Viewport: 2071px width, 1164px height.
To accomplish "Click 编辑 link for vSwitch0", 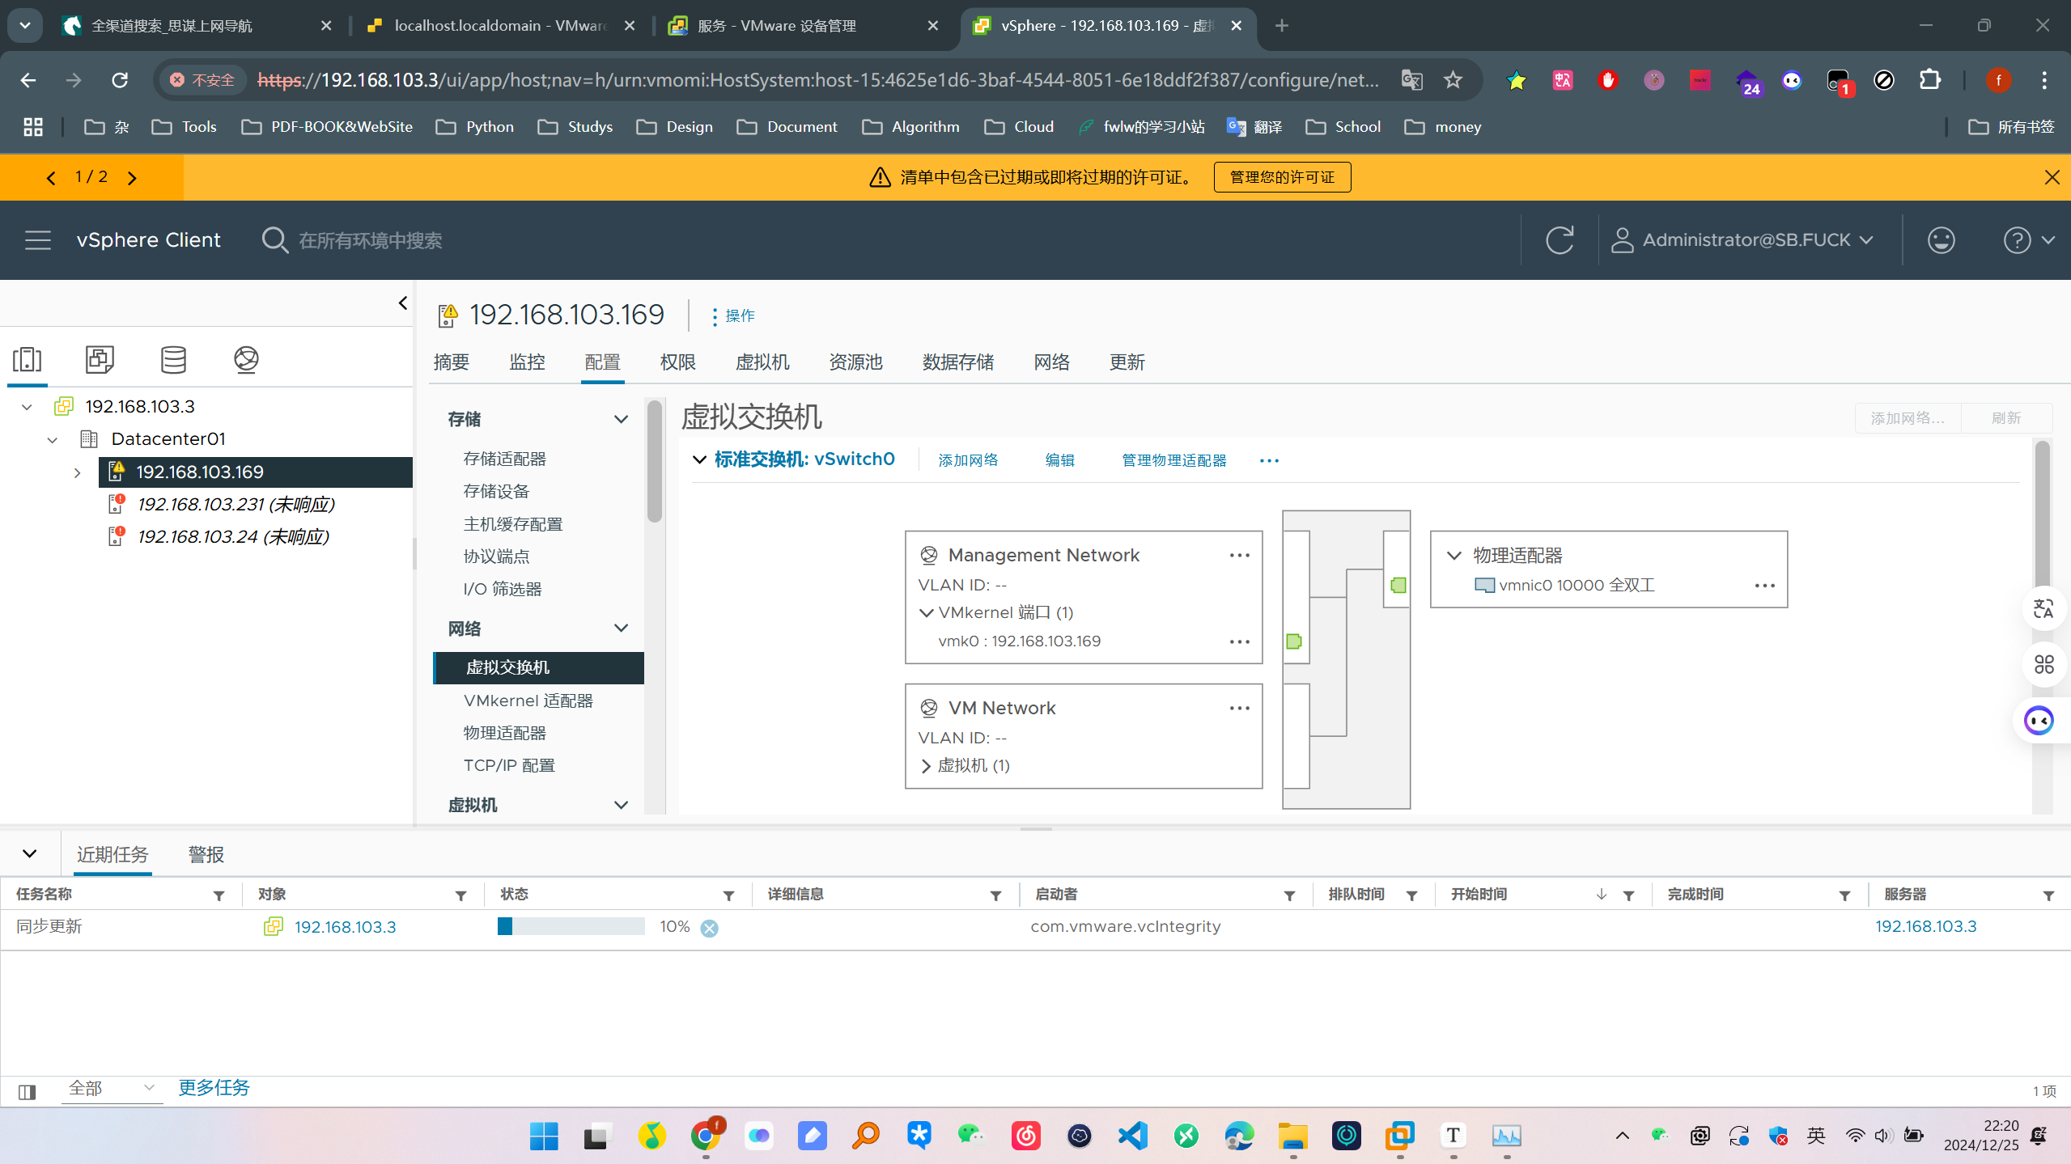I will pyautogui.click(x=1059, y=460).
